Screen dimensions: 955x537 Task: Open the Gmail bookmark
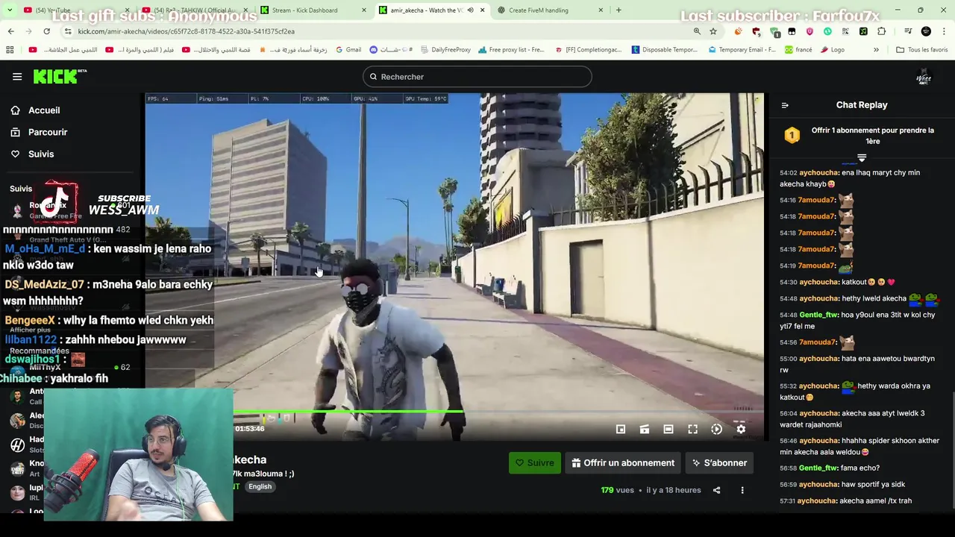pyautogui.click(x=348, y=50)
